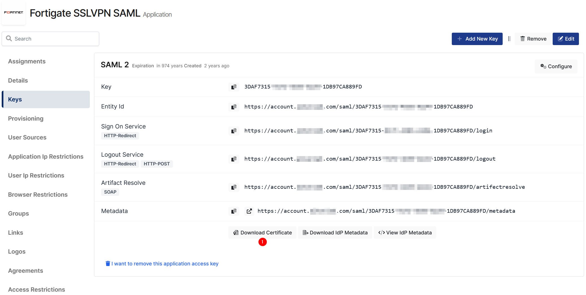The image size is (586, 295).
Task: Click the Fortinet application logo
Action: coord(14,13)
